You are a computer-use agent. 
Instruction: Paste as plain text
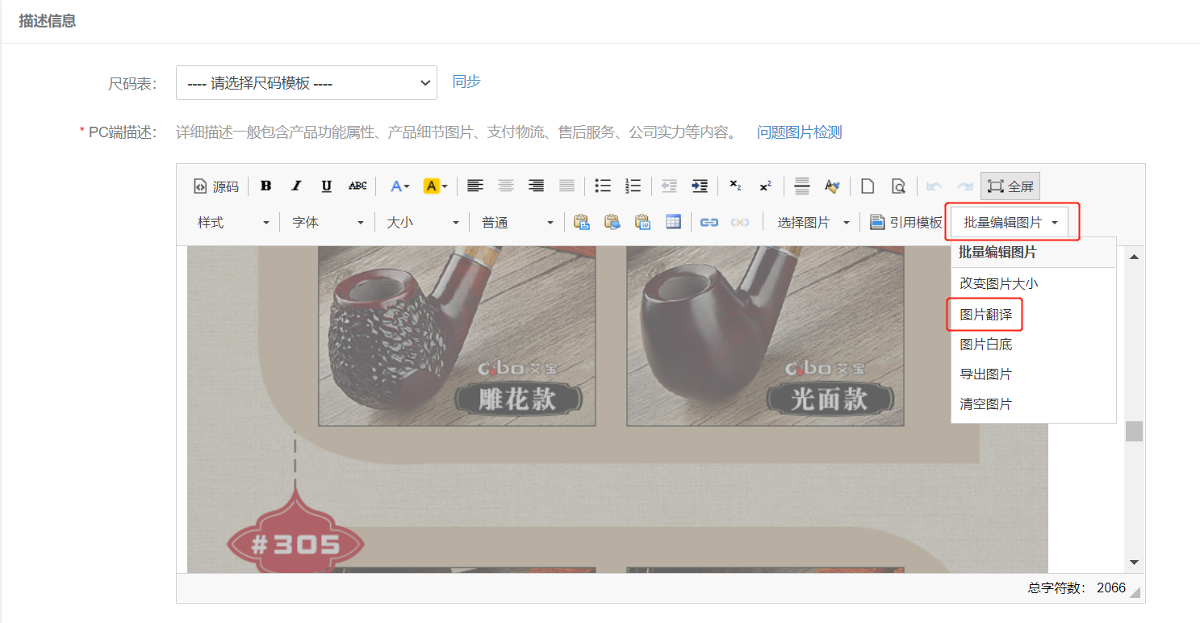(613, 223)
